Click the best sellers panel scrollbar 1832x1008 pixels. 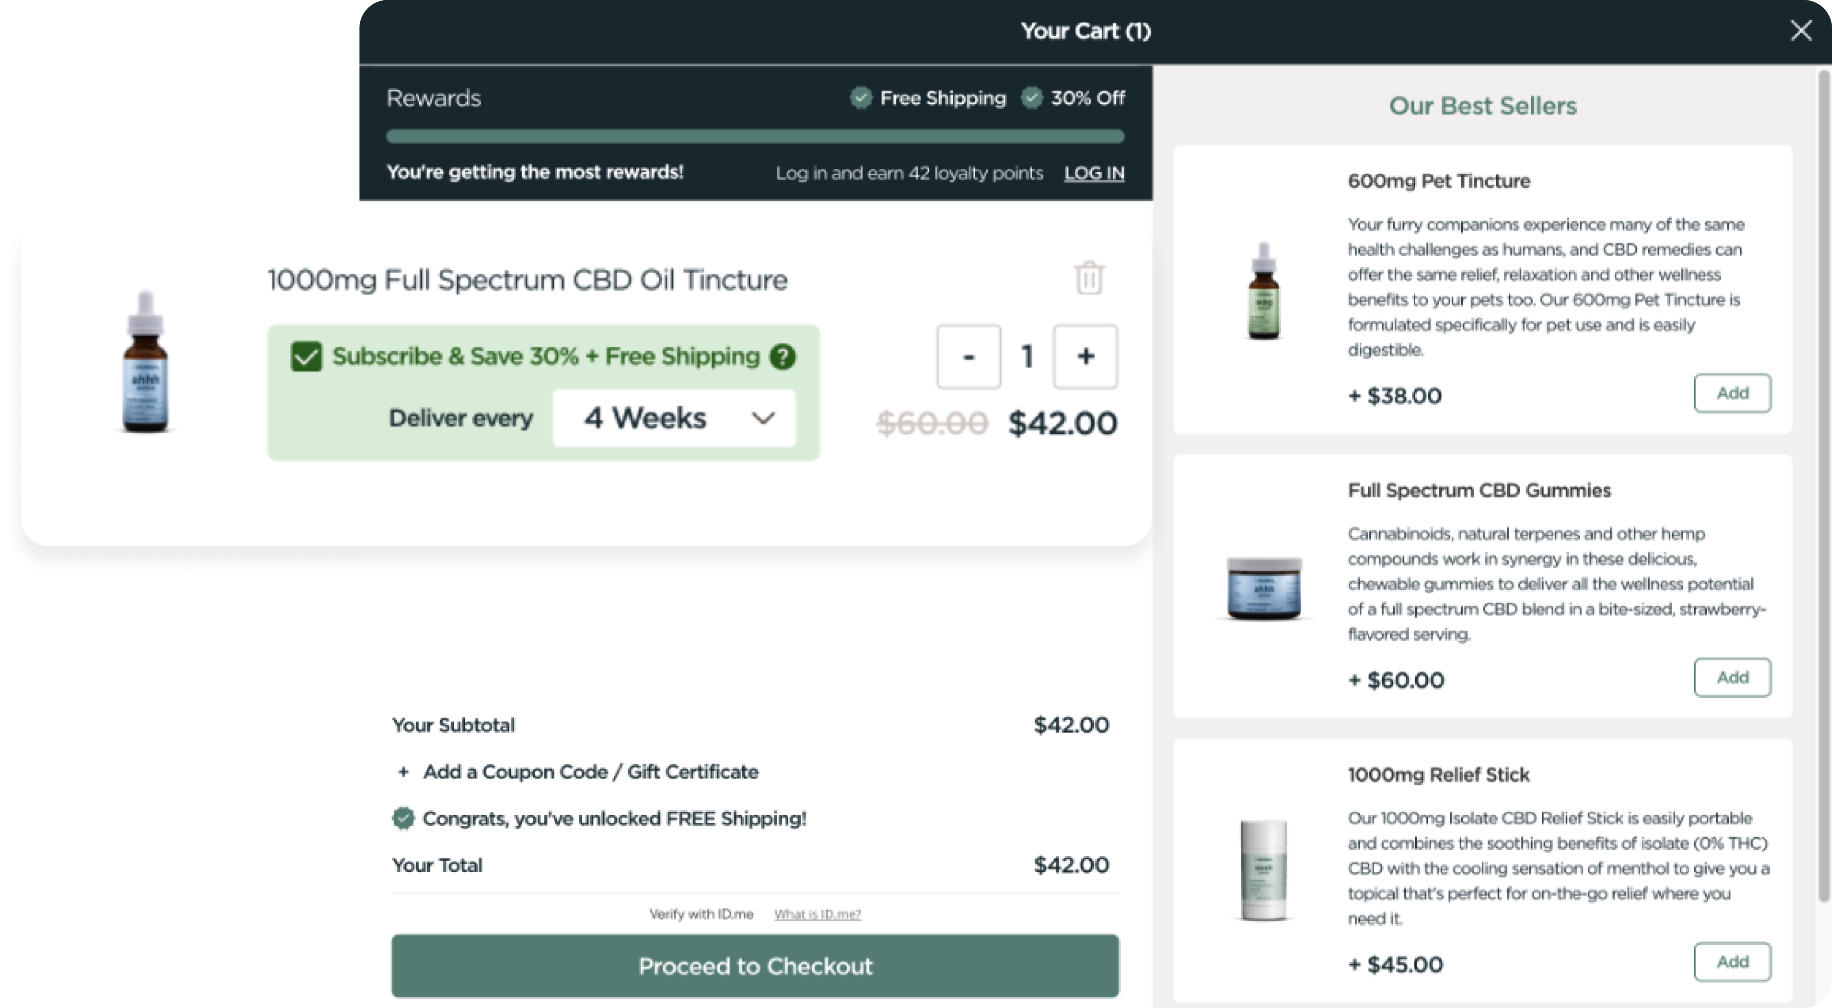tap(1824, 486)
